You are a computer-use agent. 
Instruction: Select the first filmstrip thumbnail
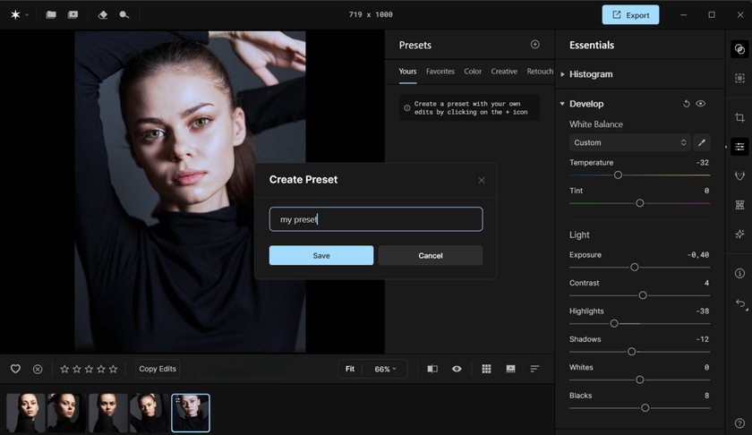point(26,413)
